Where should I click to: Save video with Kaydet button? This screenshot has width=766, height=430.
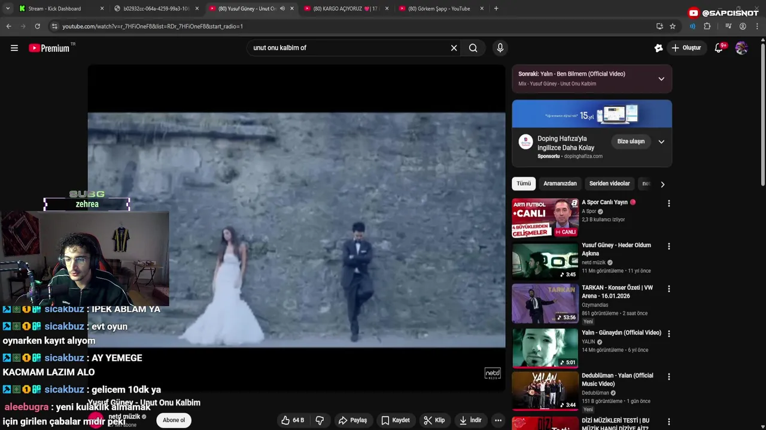coord(396,420)
